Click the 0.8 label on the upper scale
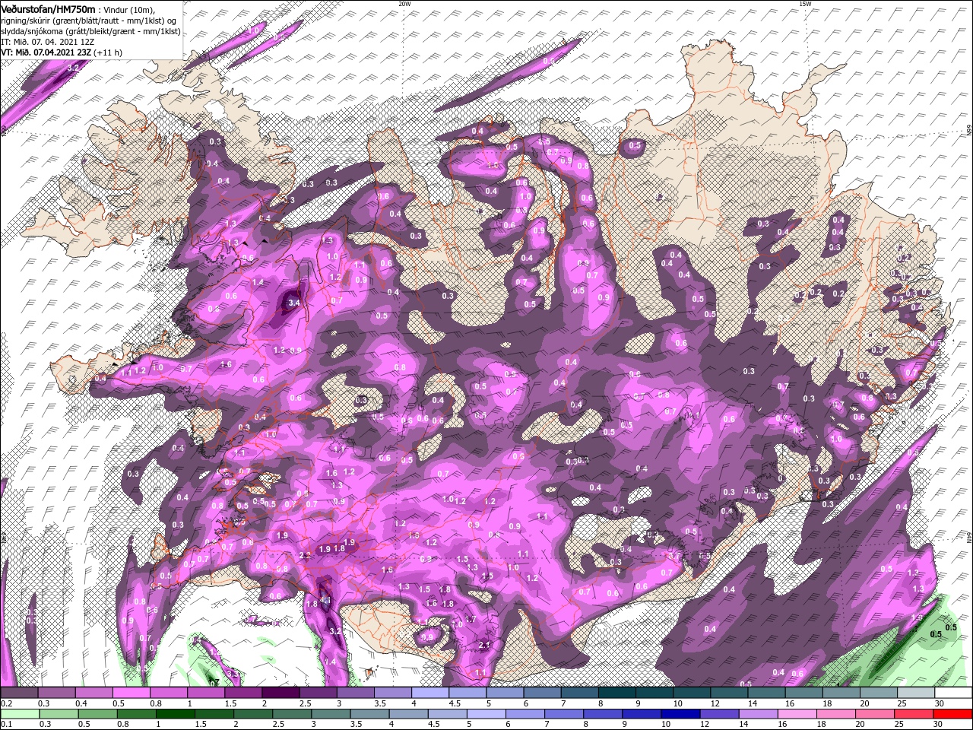The width and height of the screenshot is (973, 730). pyautogui.click(x=156, y=703)
